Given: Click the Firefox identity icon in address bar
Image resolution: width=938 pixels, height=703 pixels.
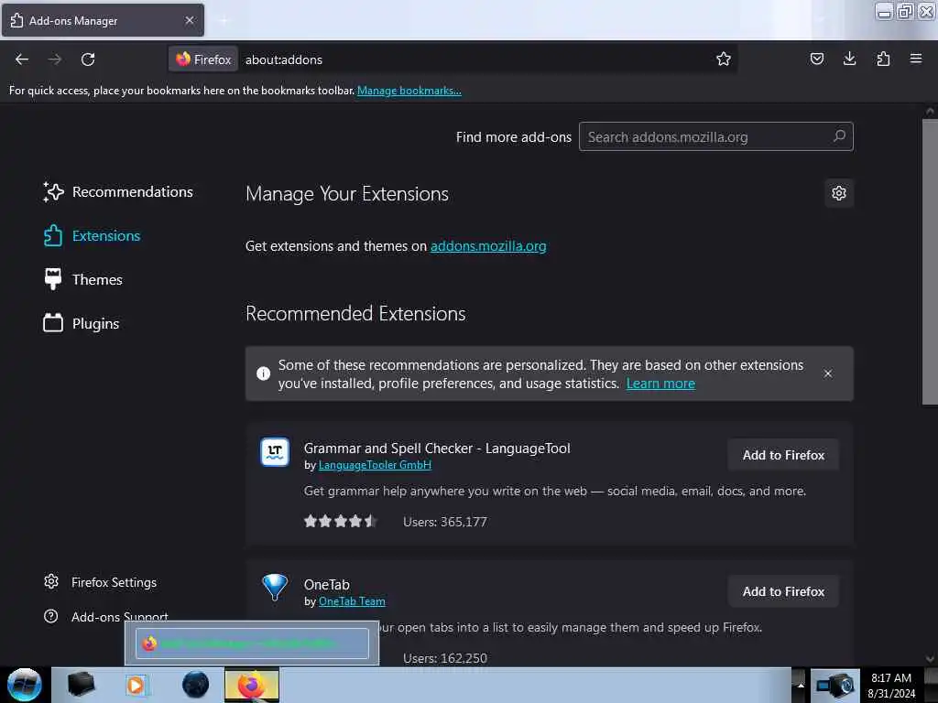Looking at the screenshot, I should (x=203, y=59).
